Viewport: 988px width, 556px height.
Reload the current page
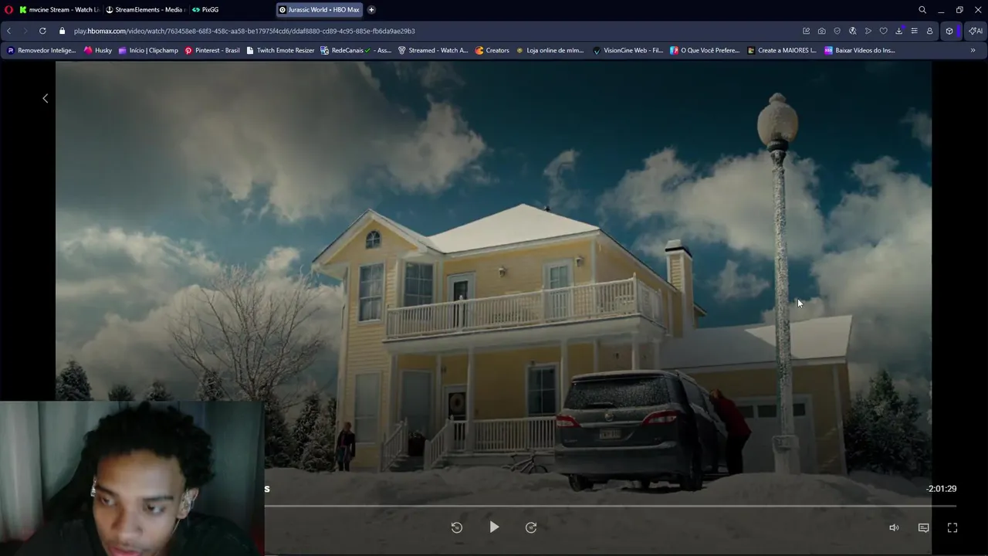tap(42, 31)
